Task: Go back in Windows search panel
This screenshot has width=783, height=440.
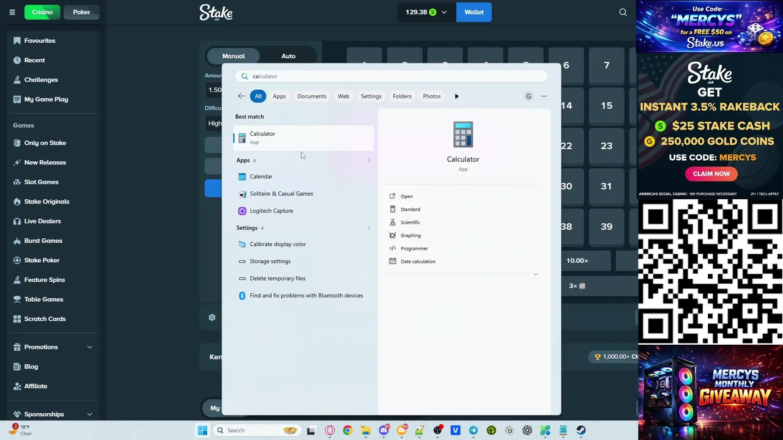Action: pos(241,96)
